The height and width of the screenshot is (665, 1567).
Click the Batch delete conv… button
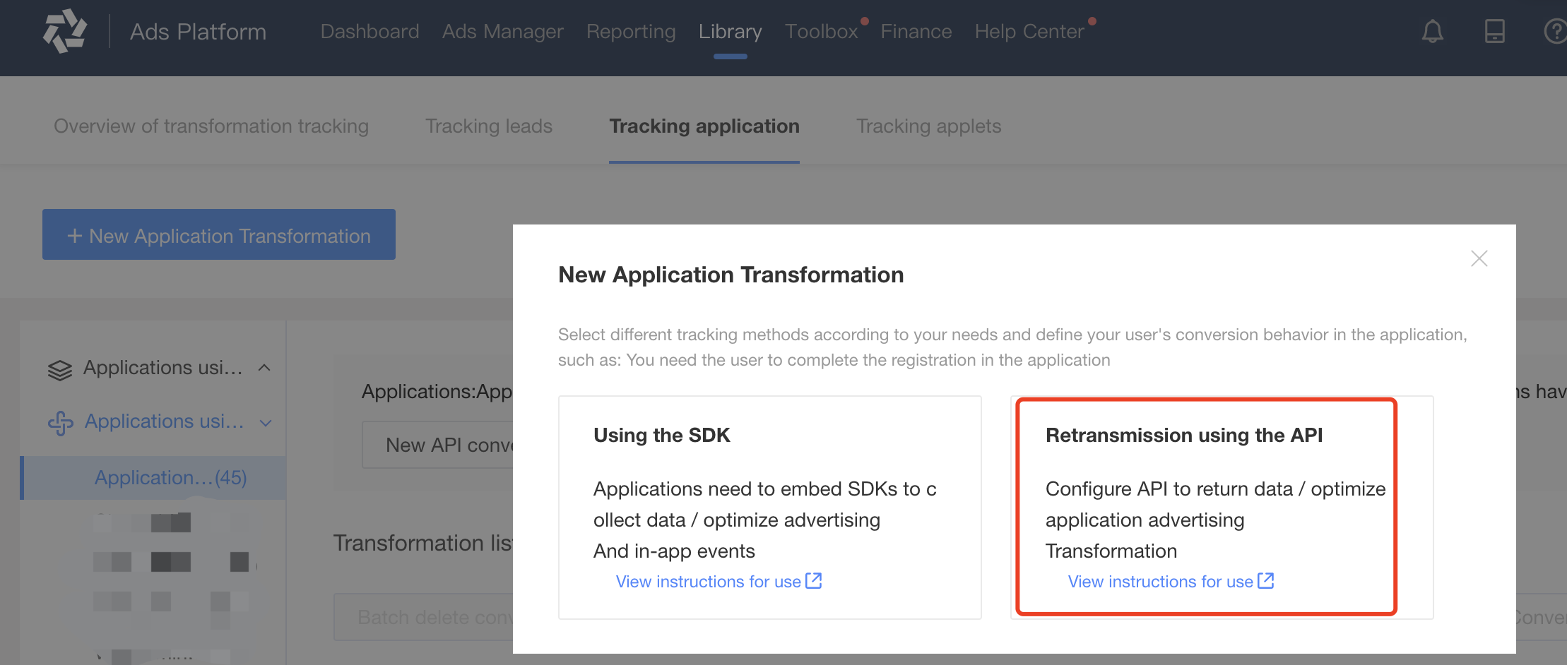click(x=424, y=617)
